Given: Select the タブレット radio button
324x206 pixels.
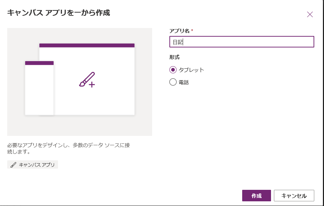Looking at the screenshot, I should click(x=173, y=70).
